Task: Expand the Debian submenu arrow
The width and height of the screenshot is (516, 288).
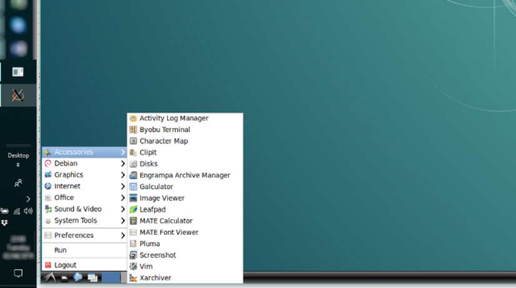Action: tap(123, 163)
